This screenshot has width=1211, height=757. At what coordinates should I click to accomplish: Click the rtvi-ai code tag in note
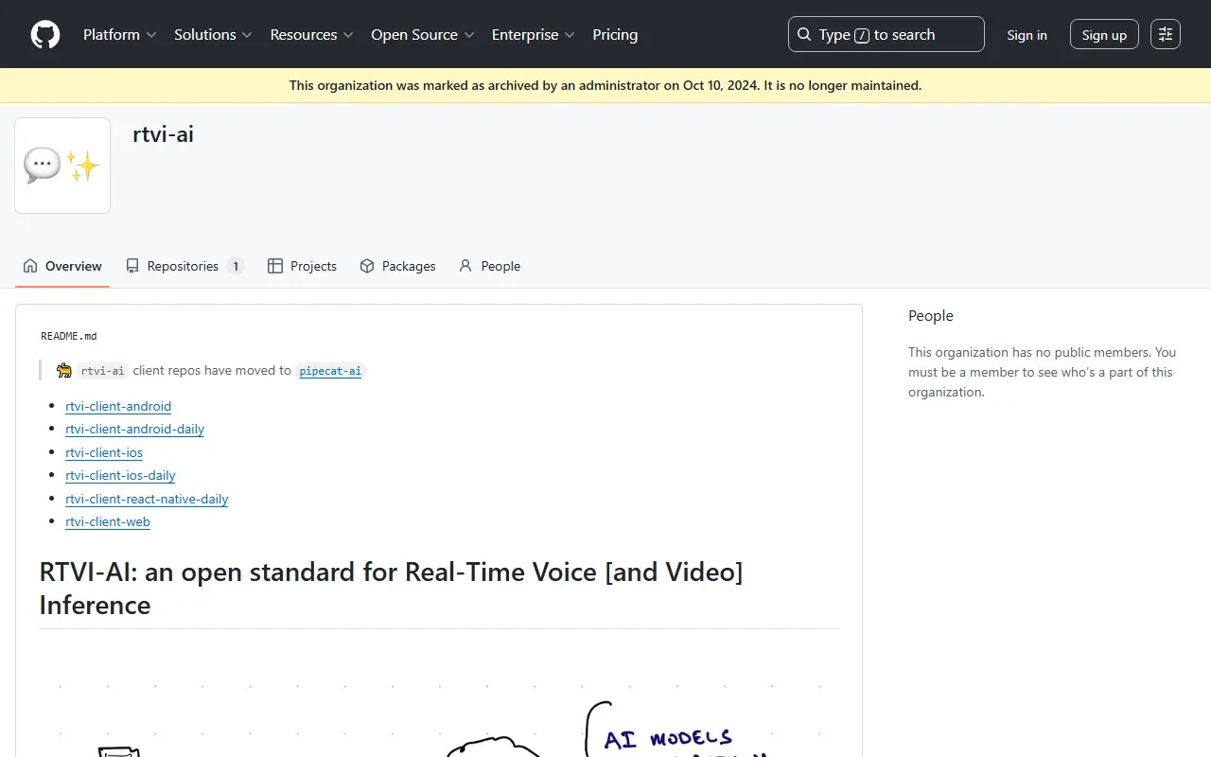click(103, 371)
